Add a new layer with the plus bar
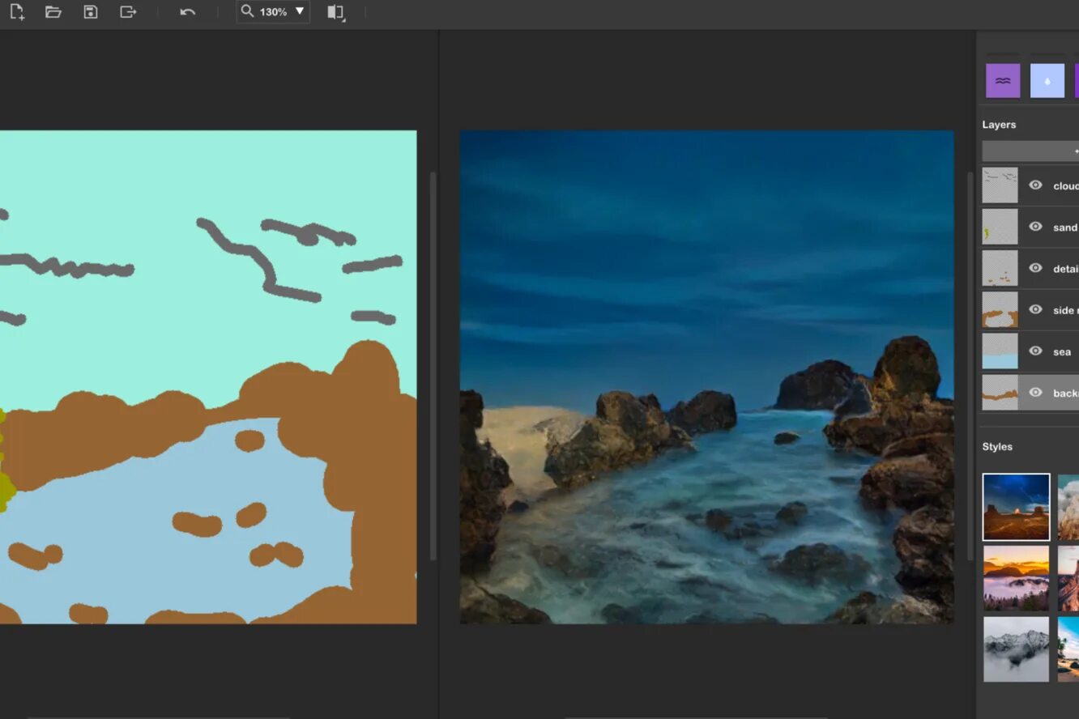Viewport: 1079px width, 719px height. click(1030, 151)
